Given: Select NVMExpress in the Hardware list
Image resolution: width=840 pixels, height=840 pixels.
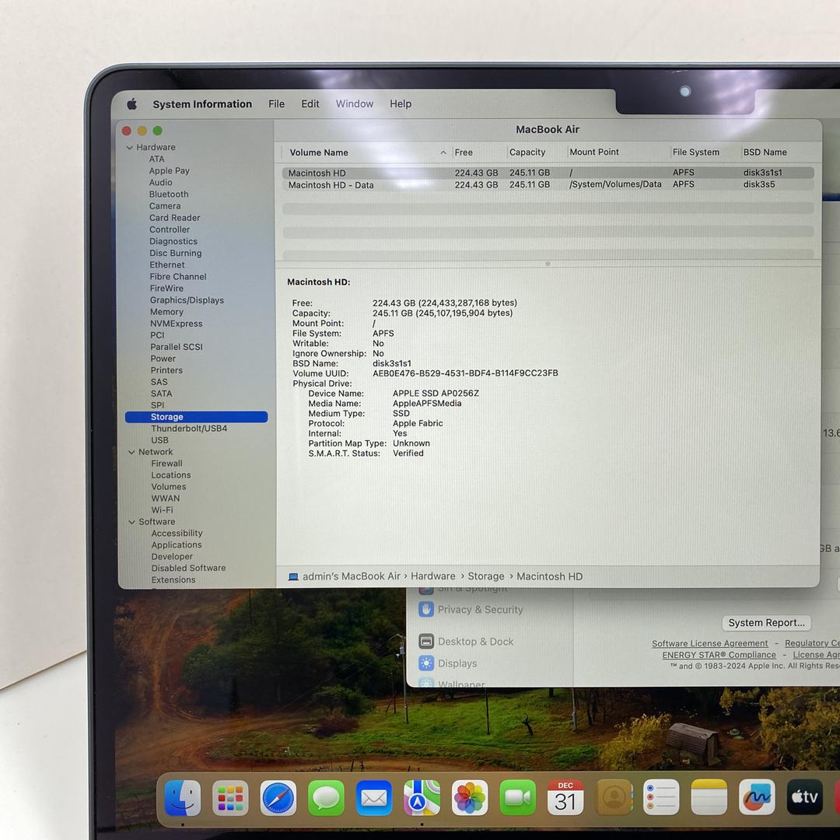Looking at the screenshot, I should coord(176,324).
